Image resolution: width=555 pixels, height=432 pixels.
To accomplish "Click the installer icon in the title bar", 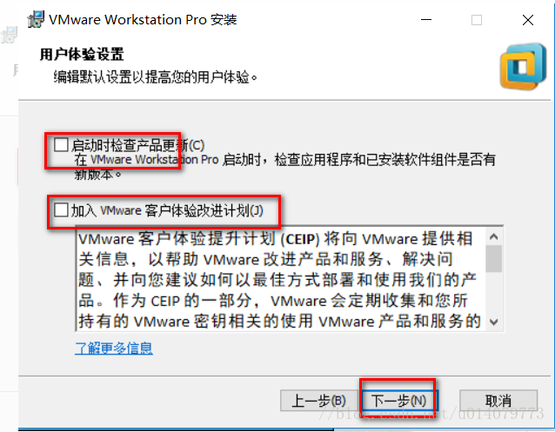I will pyautogui.click(x=36, y=19).
